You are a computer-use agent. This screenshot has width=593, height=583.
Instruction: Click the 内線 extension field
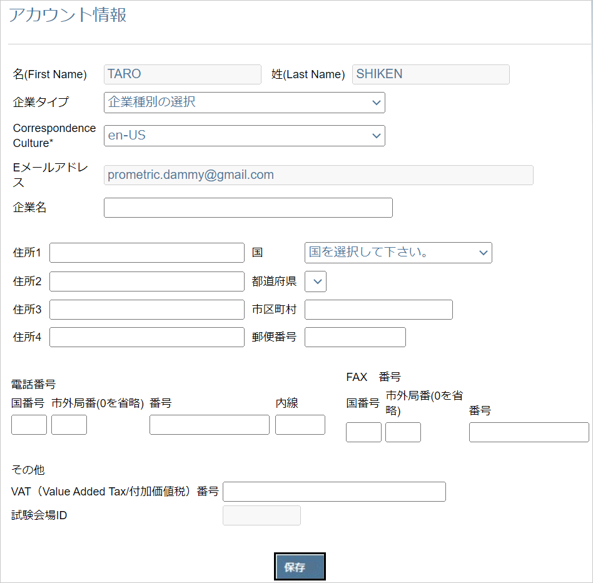(x=300, y=425)
